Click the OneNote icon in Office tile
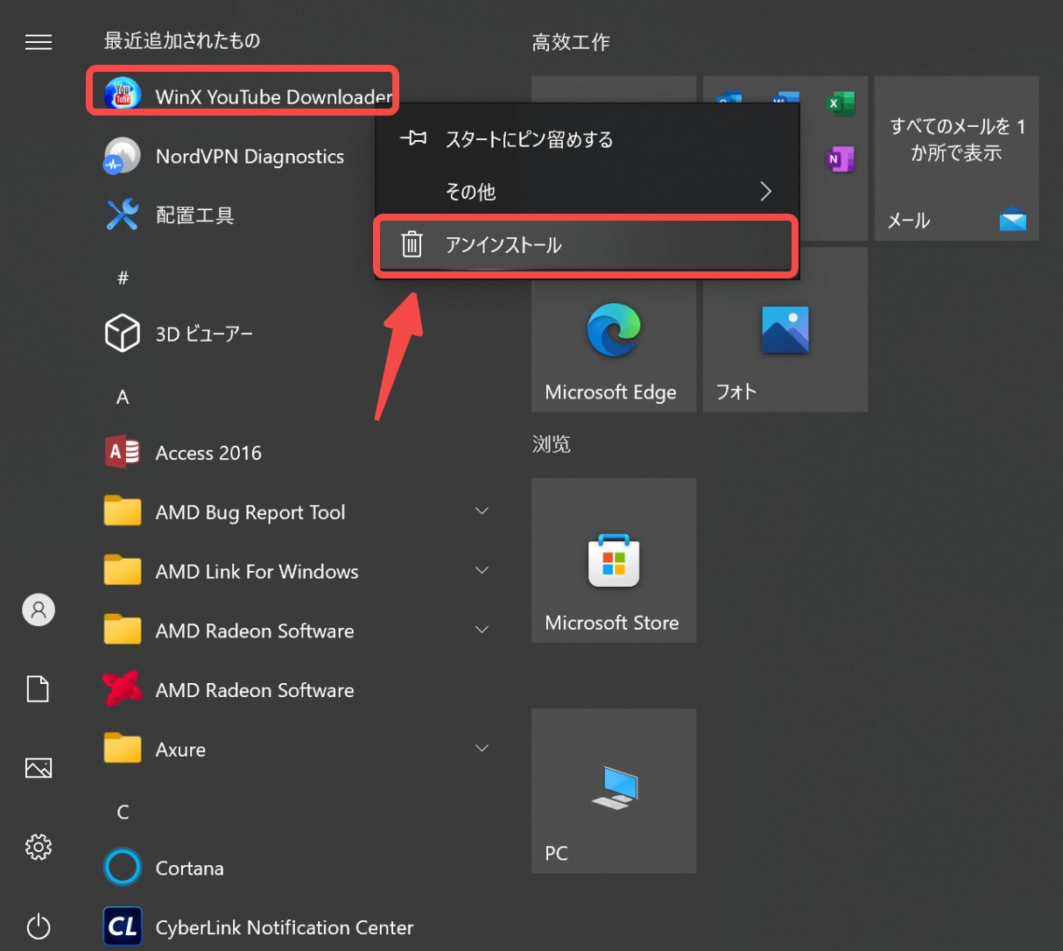The height and width of the screenshot is (951, 1063). [841, 159]
